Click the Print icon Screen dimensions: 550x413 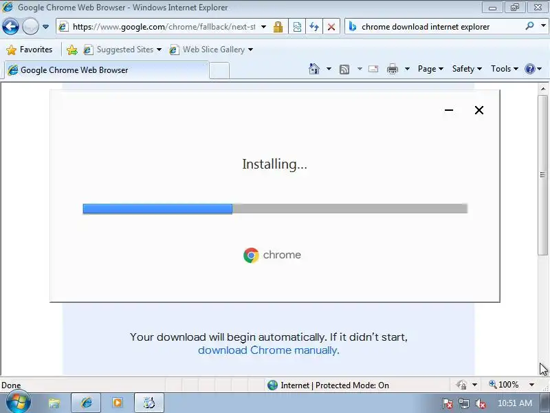click(393, 69)
